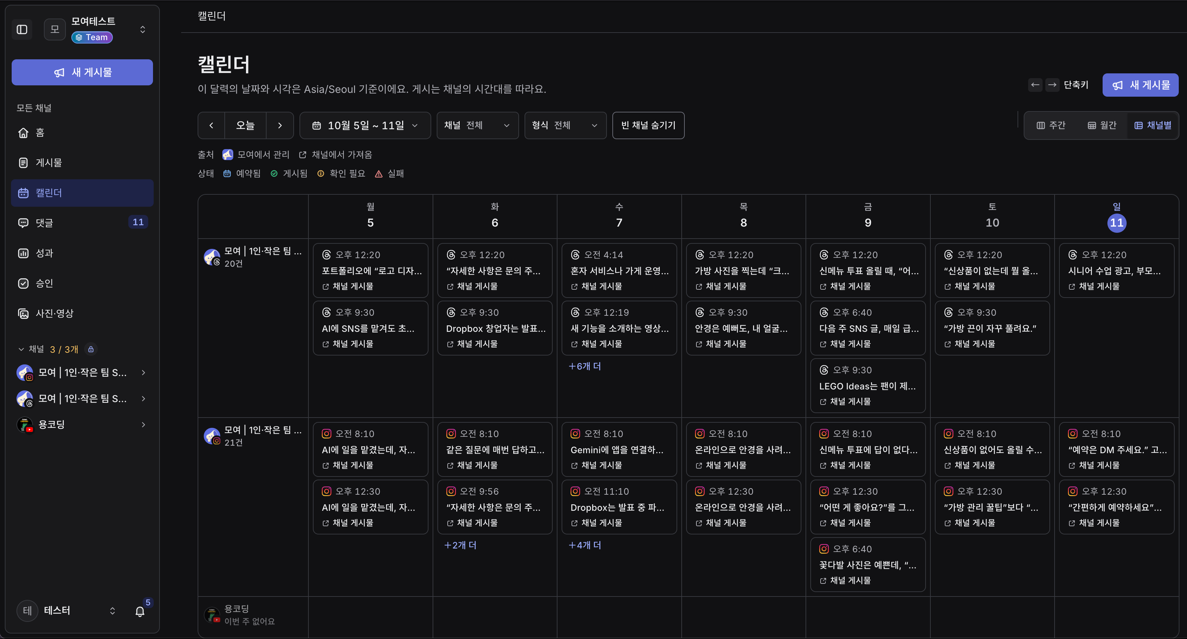This screenshot has width=1187, height=639.
Task: Click the 모여에서 관리 source legend icon
Action: tap(228, 155)
